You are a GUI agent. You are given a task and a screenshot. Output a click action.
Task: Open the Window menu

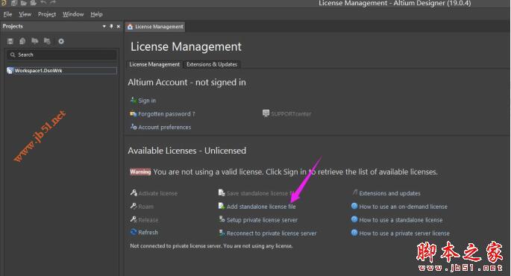click(73, 14)
